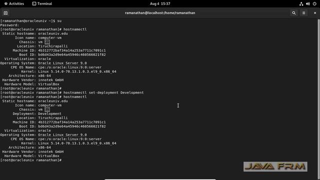The width and height of the screenshot is (320, 180).
Task: Click the first 'Icon name: computer-vm' line
Action: pos(38,38)
